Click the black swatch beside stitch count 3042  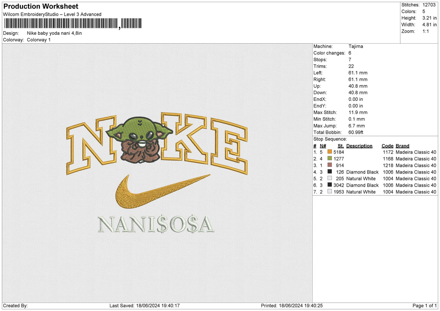pyautogui.click(x=329, y=185)
